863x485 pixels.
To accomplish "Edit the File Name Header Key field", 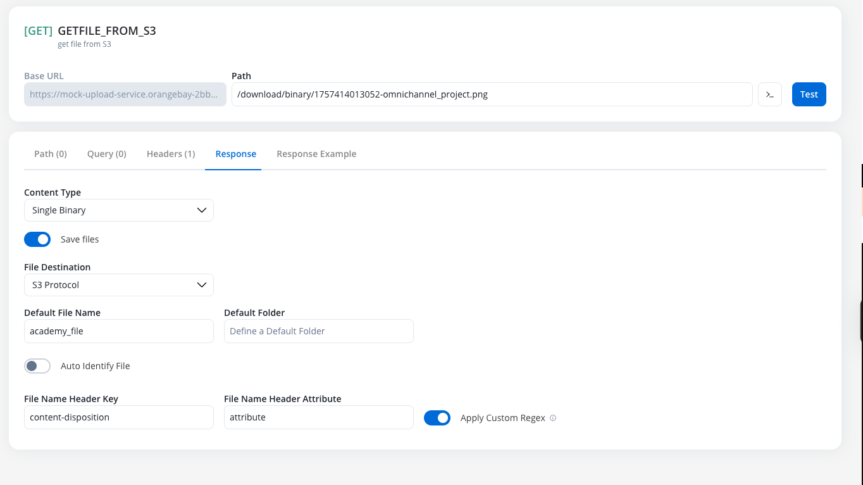I will [x=119, y=417].
